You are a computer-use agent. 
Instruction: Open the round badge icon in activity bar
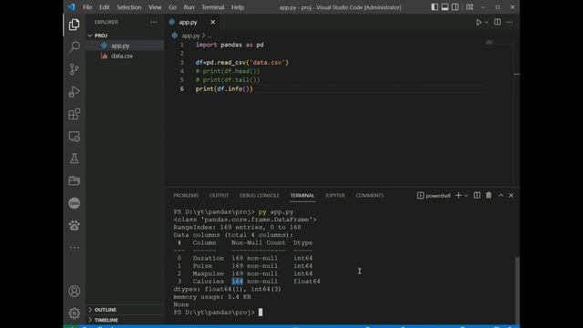[x=74, y=203]
